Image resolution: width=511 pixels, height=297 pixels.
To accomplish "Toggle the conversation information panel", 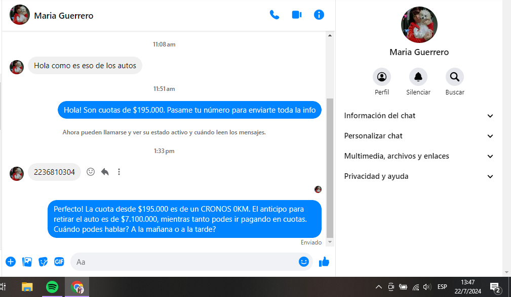I will 319,15.
